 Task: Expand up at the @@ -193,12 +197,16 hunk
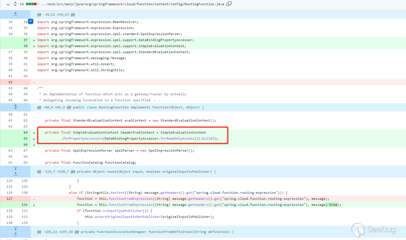pyautogui.click(x=15, y=235)
